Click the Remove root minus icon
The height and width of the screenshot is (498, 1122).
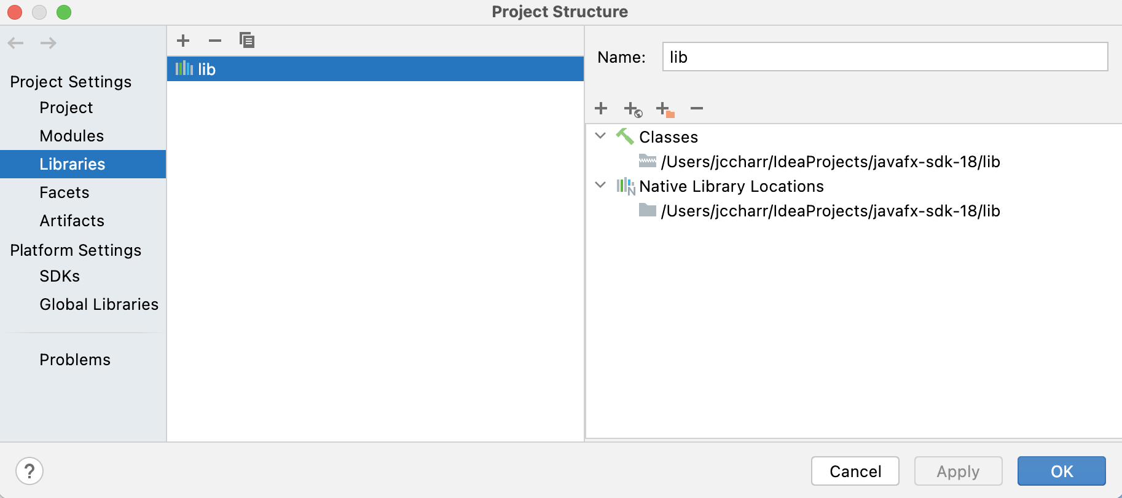696,109
